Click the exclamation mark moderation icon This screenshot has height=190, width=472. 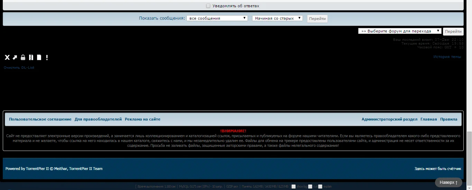(x=47, y=57)
